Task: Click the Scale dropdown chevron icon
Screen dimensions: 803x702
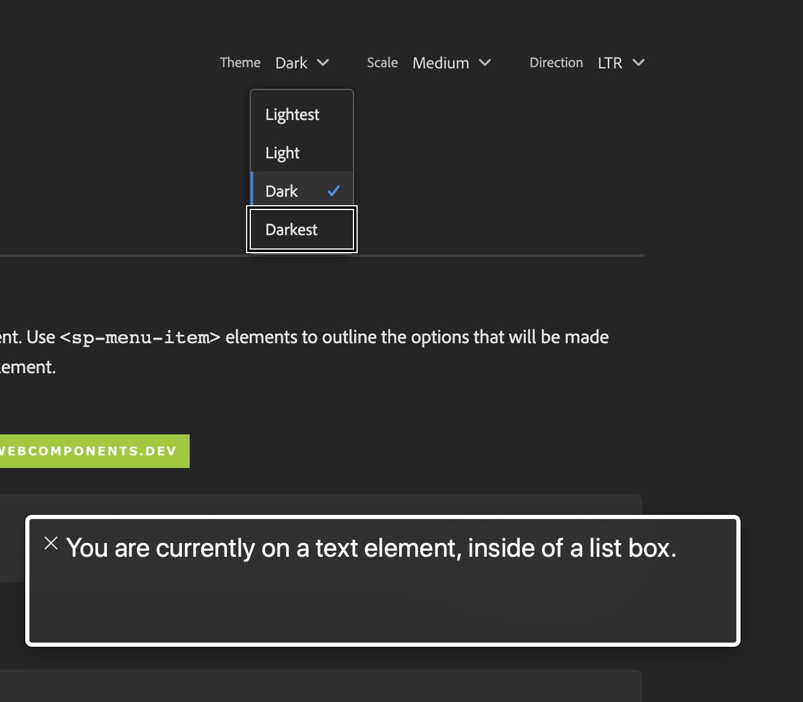Action: pyautogui.click(x=486, y=62)
